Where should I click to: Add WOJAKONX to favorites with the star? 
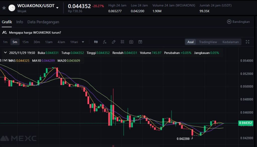[4, 8]
